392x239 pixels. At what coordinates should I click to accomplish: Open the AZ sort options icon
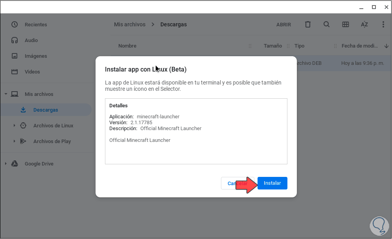(x=364, y=24)
